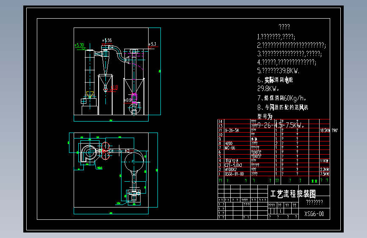Select the 29.8KW note text

pos(268,89)
